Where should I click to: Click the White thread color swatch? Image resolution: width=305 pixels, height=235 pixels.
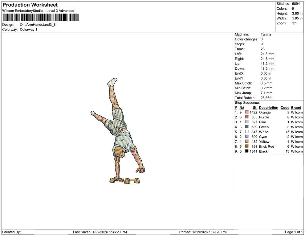pyautogui.click(x=246, y=132)
